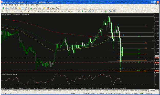Open the Profiles toolbar icon

coord(7,8)
